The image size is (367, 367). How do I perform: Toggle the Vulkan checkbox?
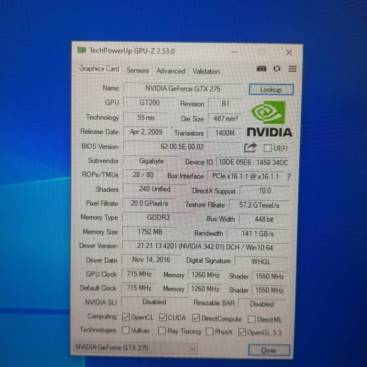click(126, 330)
